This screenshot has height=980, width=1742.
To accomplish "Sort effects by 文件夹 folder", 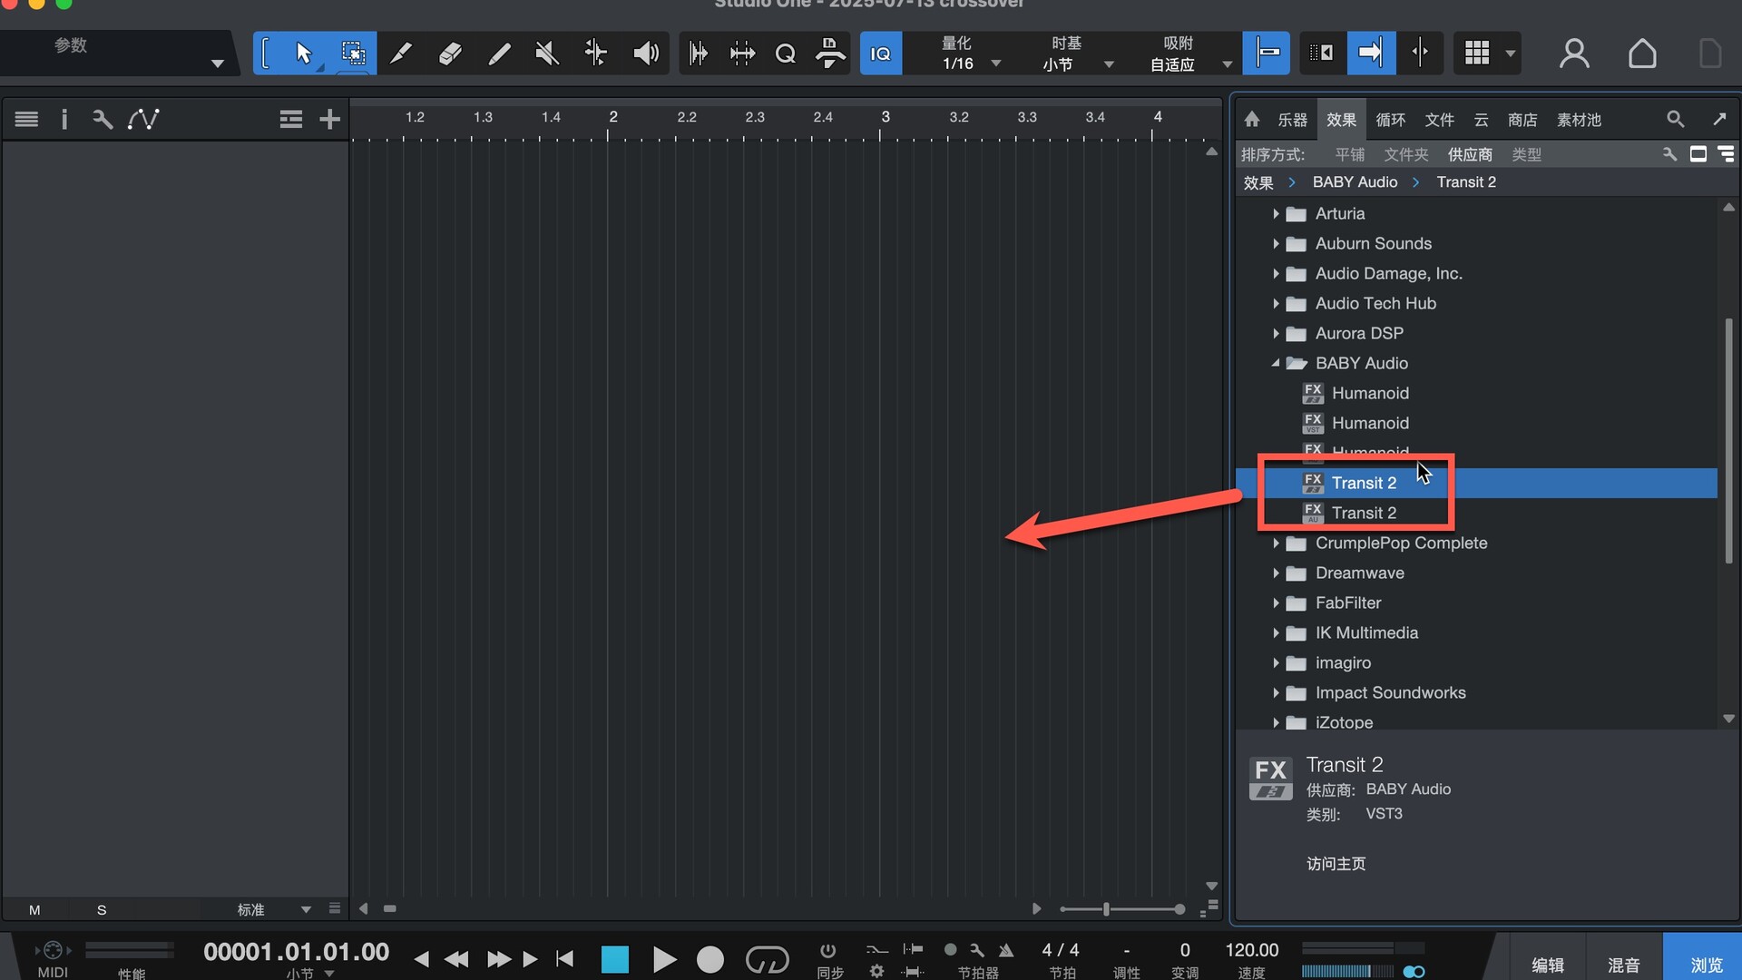I will pos(1406,155).
